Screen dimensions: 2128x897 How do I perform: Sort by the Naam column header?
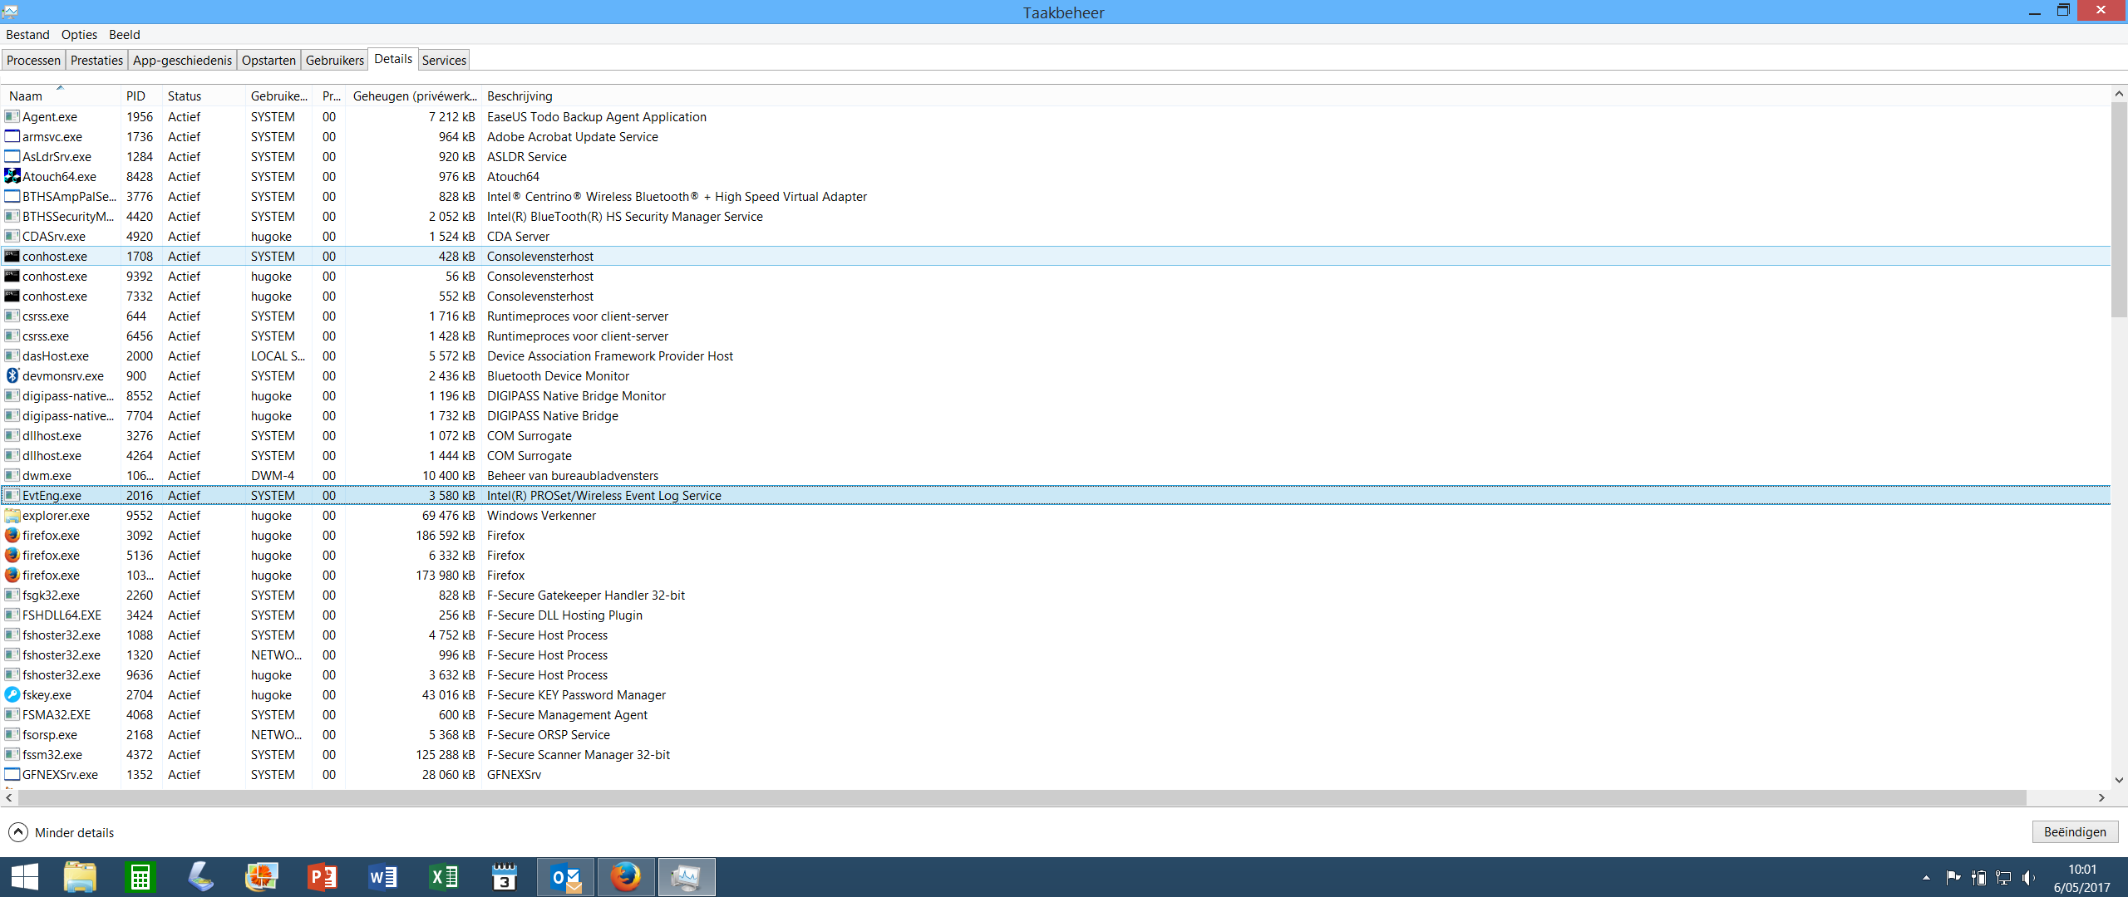[x=61, y=96]
